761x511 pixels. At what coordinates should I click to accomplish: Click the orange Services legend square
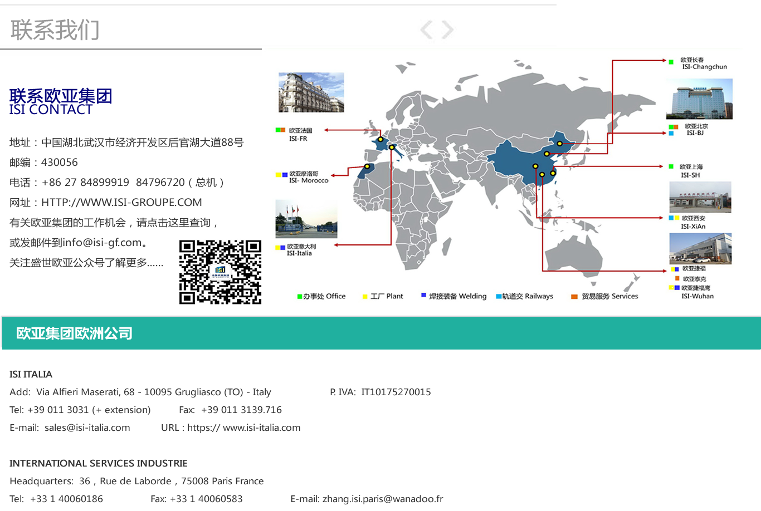tap(574, 297)
